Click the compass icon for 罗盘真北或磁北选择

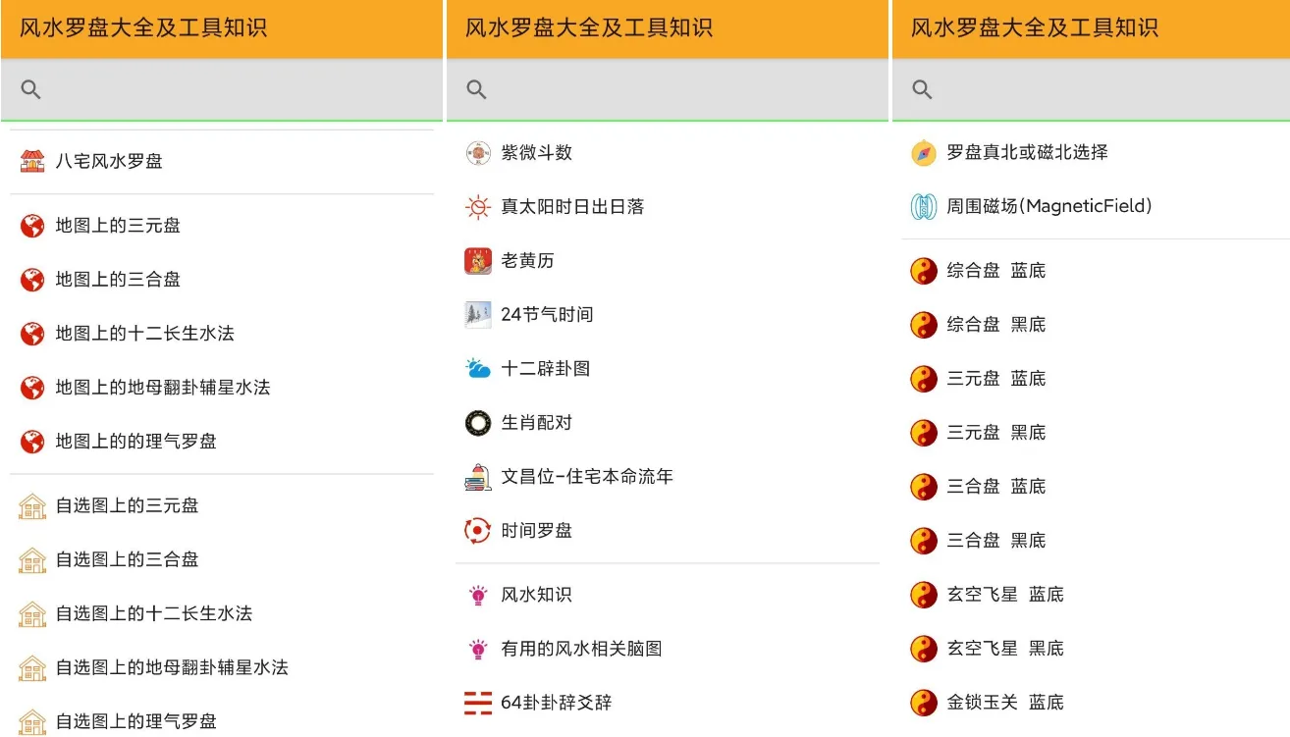pos(924,153)
